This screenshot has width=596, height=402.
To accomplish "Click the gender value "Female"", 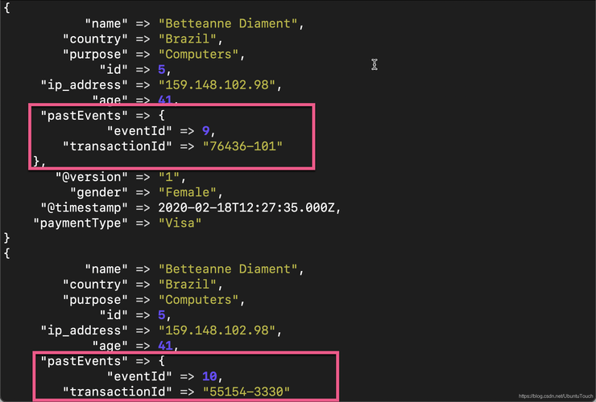I will coord(188,192).
